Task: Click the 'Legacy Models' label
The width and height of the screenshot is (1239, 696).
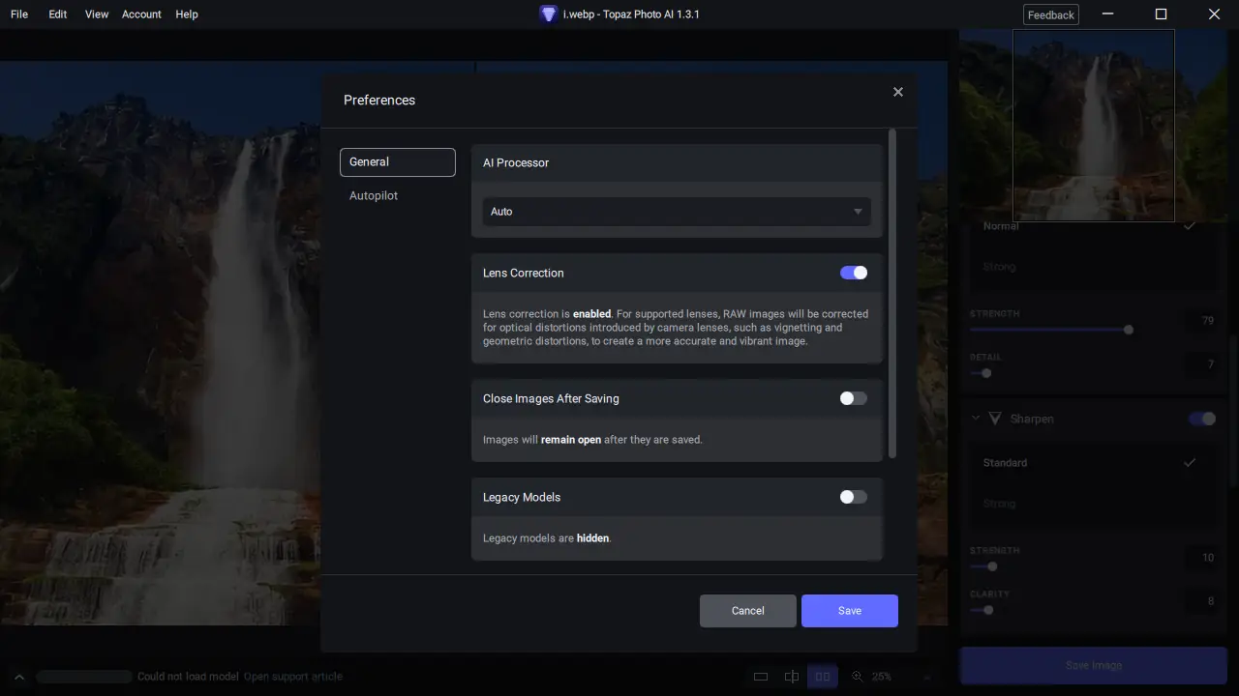Action: pos(522,498)
